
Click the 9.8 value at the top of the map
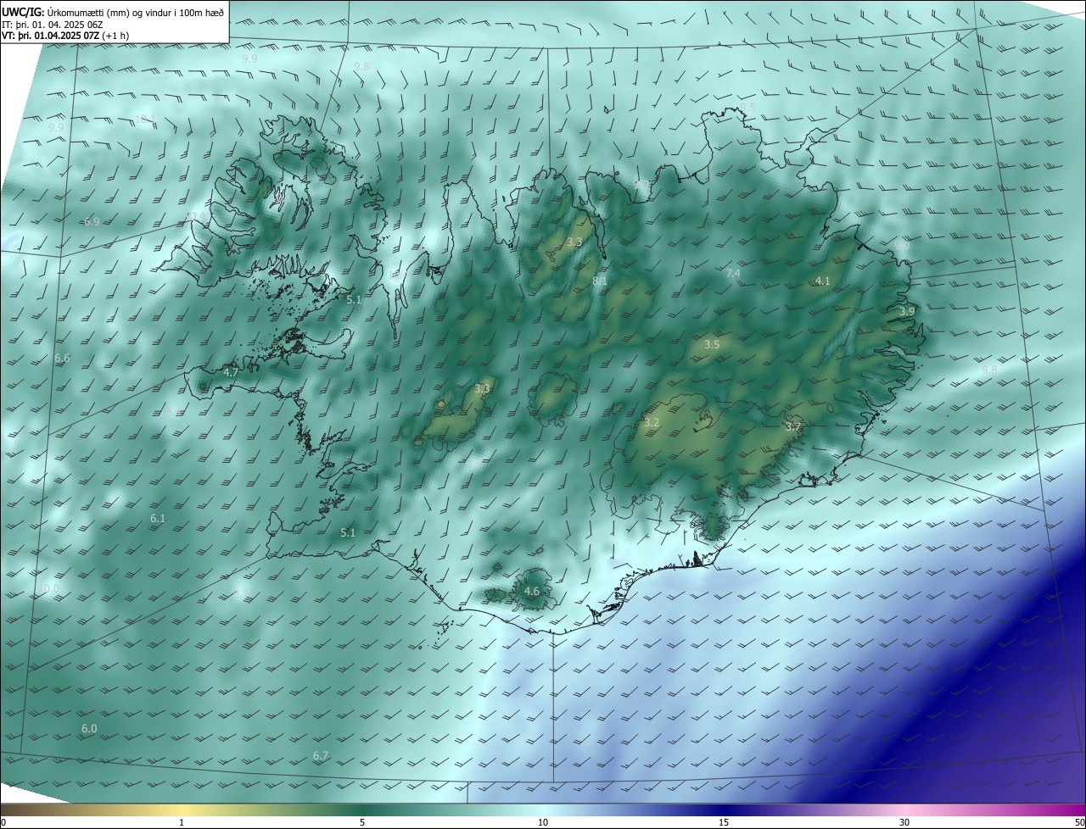[x=361, y=66]
